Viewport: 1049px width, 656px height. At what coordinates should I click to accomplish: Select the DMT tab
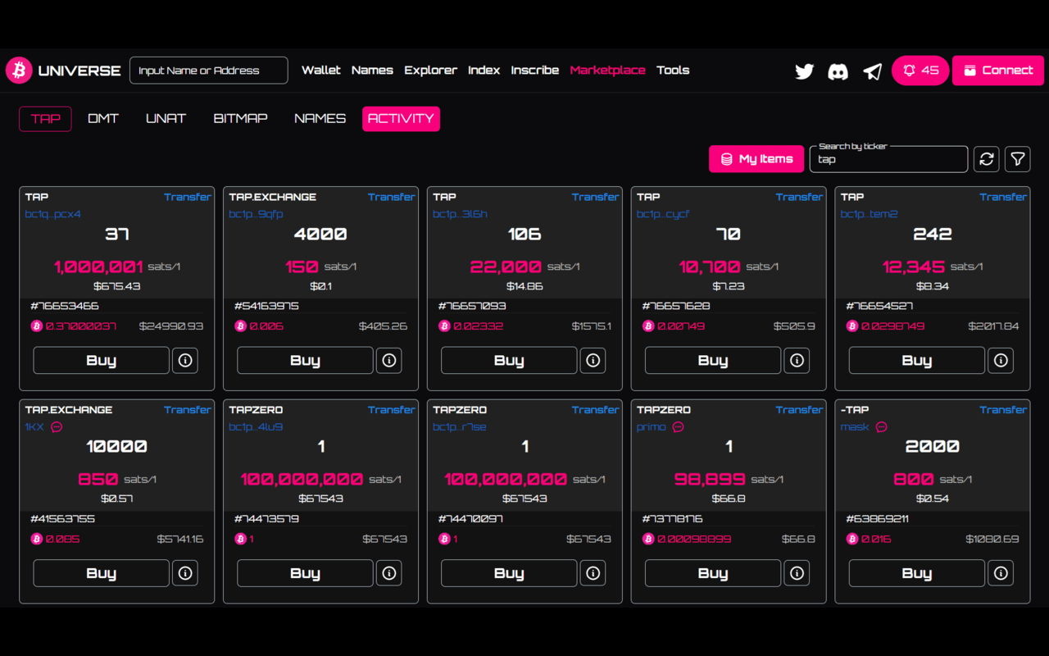click(x=103, y=118)
